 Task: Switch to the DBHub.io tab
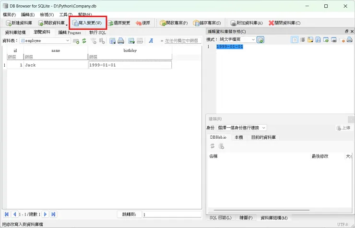(218, 137)
